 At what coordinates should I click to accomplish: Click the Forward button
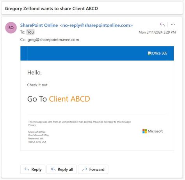[x=93, y=169]
